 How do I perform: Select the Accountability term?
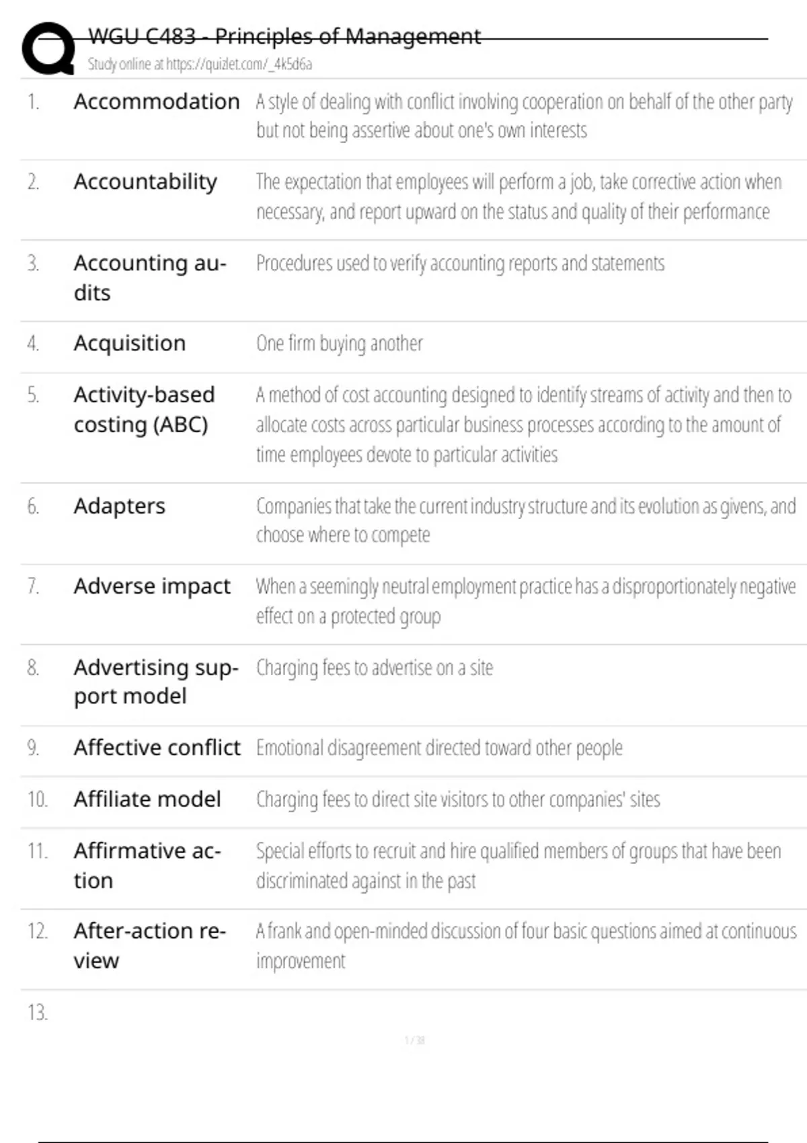click(x=145, y=182)
